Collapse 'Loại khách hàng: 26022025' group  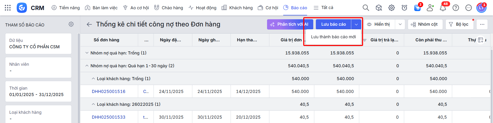93,104
